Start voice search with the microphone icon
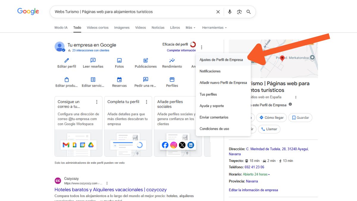Viewport: 357px width, 201px height. 229,12
